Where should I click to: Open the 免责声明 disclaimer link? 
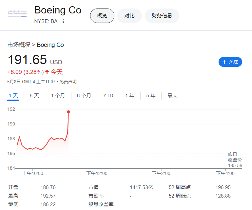click(68, 82)
